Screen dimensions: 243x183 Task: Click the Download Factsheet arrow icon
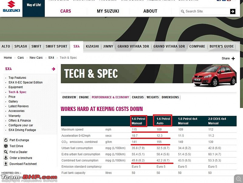(x=6, y=164)
